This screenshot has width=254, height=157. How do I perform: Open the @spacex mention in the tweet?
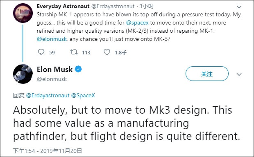[x=137, y=22]
